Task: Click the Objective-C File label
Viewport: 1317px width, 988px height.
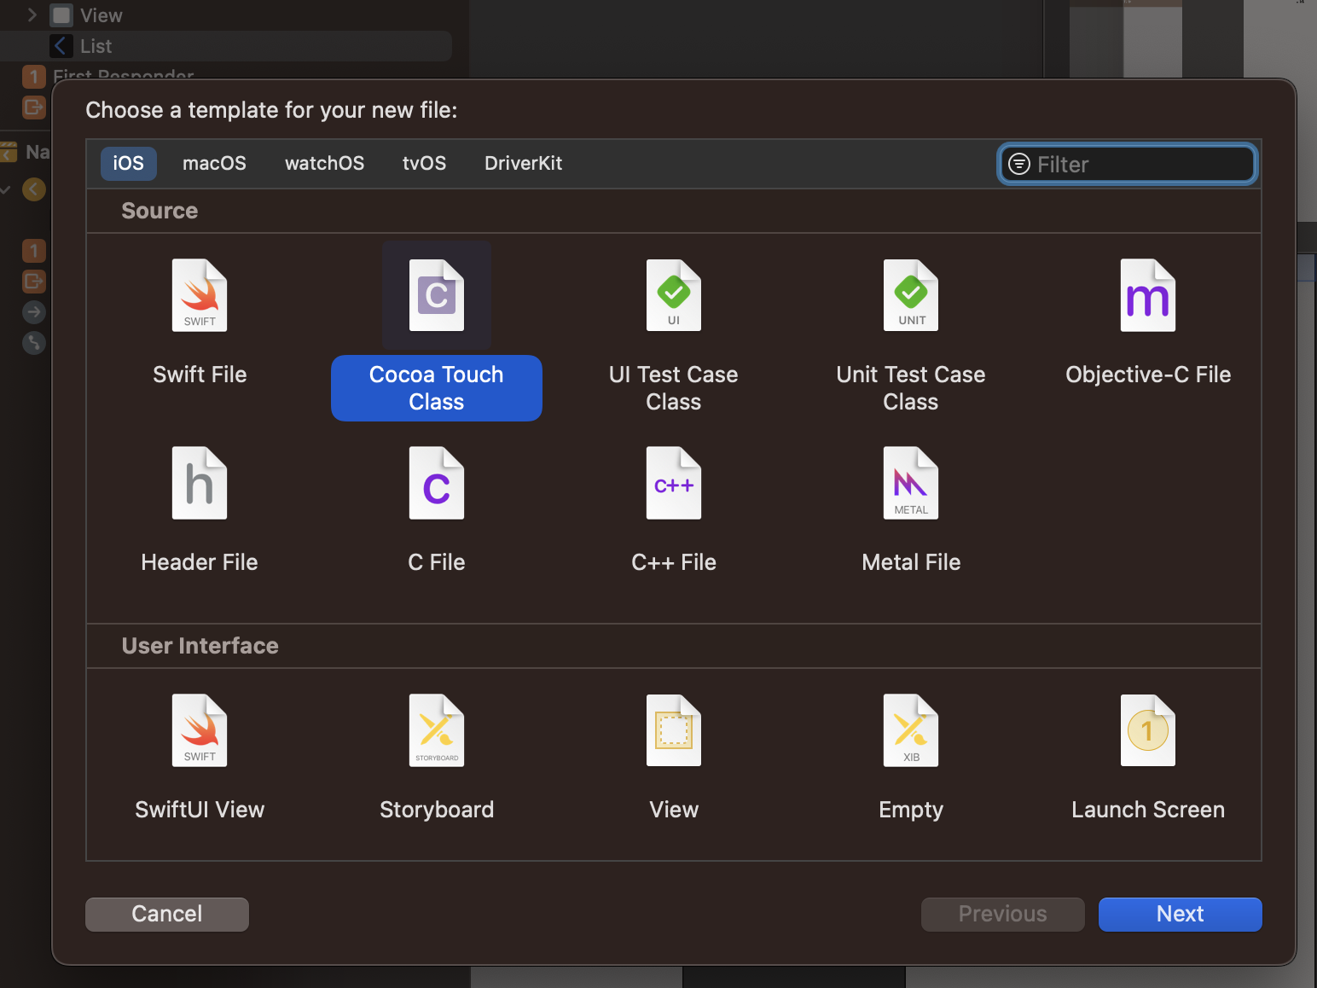Action: tap(1148, 375)
